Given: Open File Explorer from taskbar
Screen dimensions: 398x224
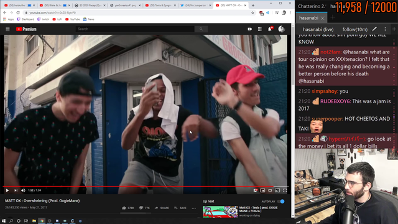Looking at the screenshot, I should [x=34, y=221].
